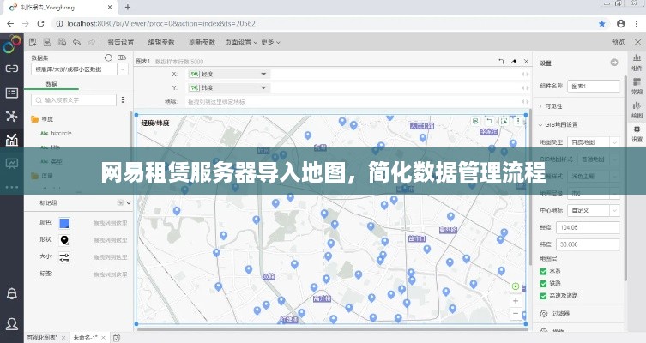Viewport: 646px width, 343px height.
Task: Click the dataset switch icon beside refresh
Action: [122, 57]
